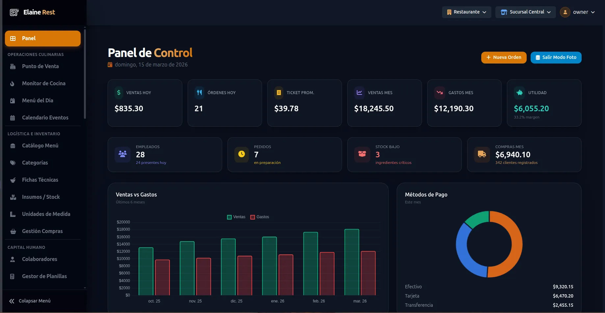605x313 pixels.
Task: Open the Restaurante dropdown
Action: click(x=467, y=12)
